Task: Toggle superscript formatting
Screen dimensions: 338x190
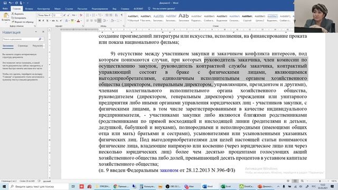Action: [x=61, y=21]
